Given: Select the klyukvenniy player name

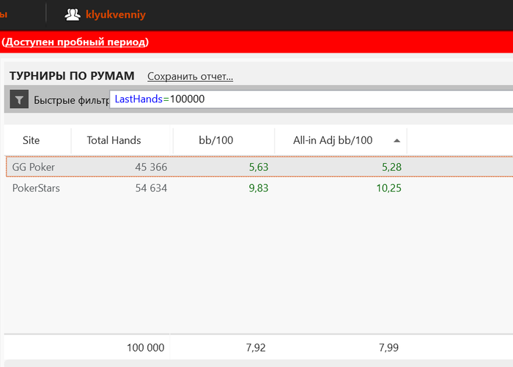Looking at the screenshot, I should click(116, 15).
